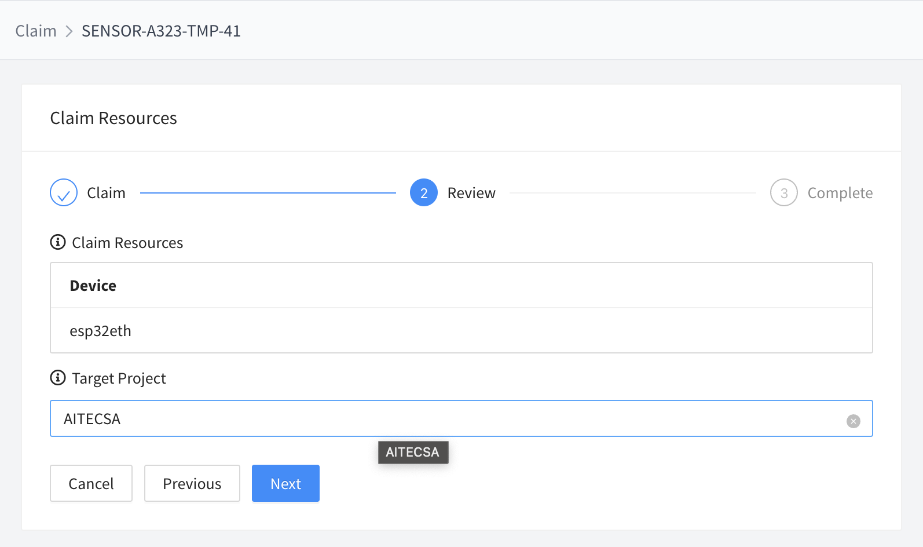Click the completed Claim step checkmark icon
Screen dimensions: 923x547
pos(64,193)
